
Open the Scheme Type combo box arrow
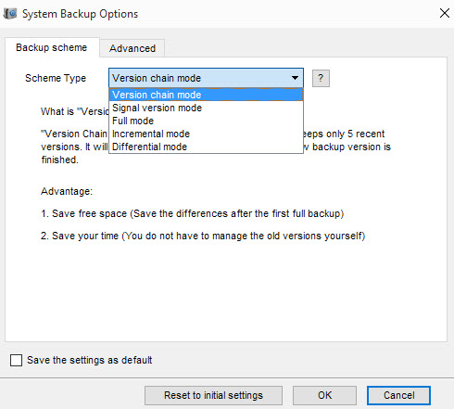tap(295, 78)
